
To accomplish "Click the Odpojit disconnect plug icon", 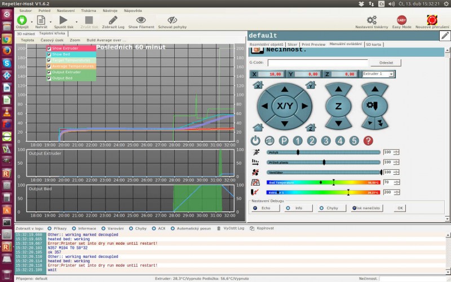I will (x=21, y=20).
